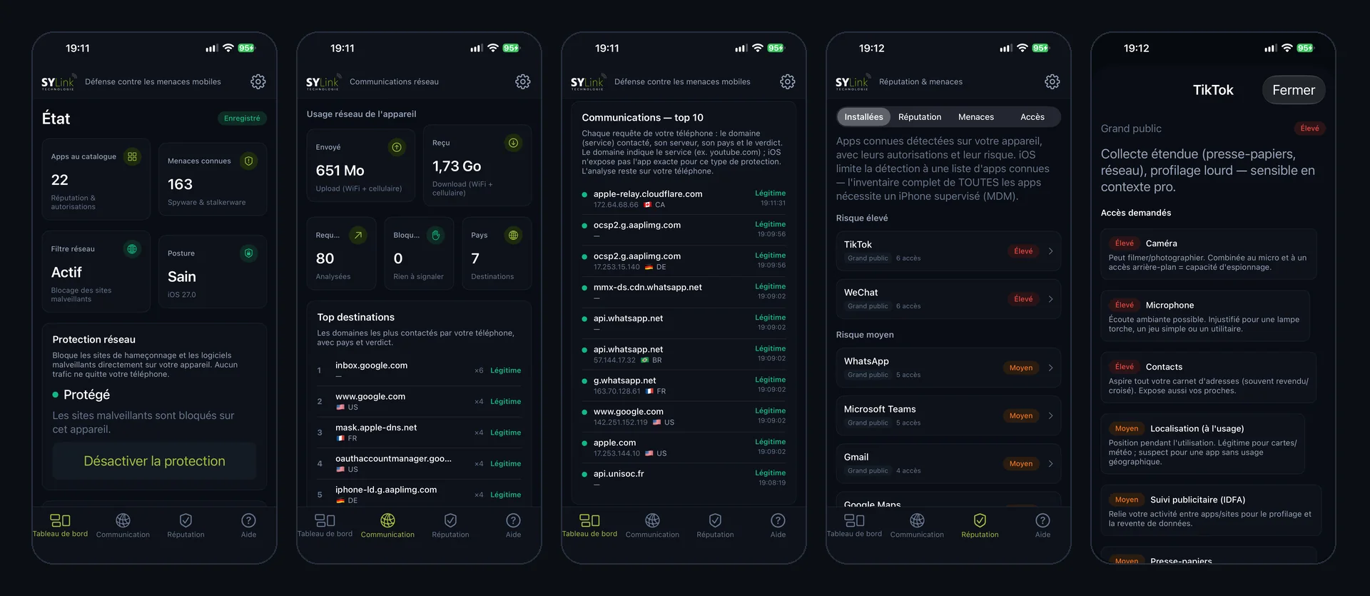
Task: Click the Reçu 1,73 Go usage card
Action: point(477,166)
